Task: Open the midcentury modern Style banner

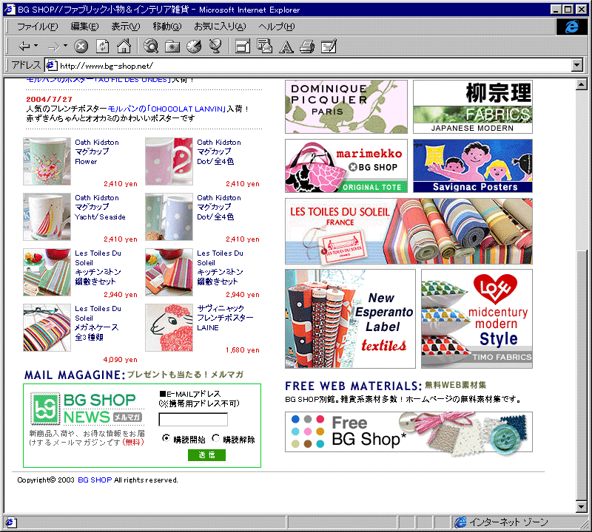Action: pos(477,319)
